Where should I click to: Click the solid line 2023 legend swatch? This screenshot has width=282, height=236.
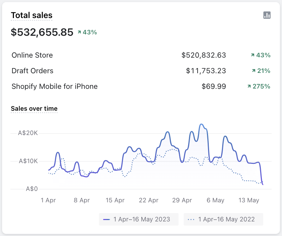(107, 220)
